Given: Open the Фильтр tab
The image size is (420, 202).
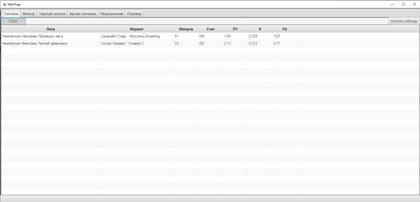Looking at the screenshot, I should pos(29,14).
